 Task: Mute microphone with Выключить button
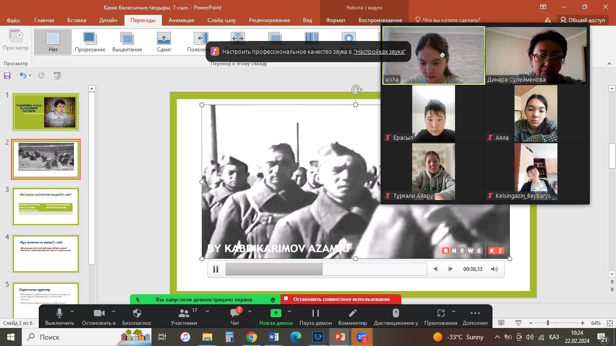[60, 317]
